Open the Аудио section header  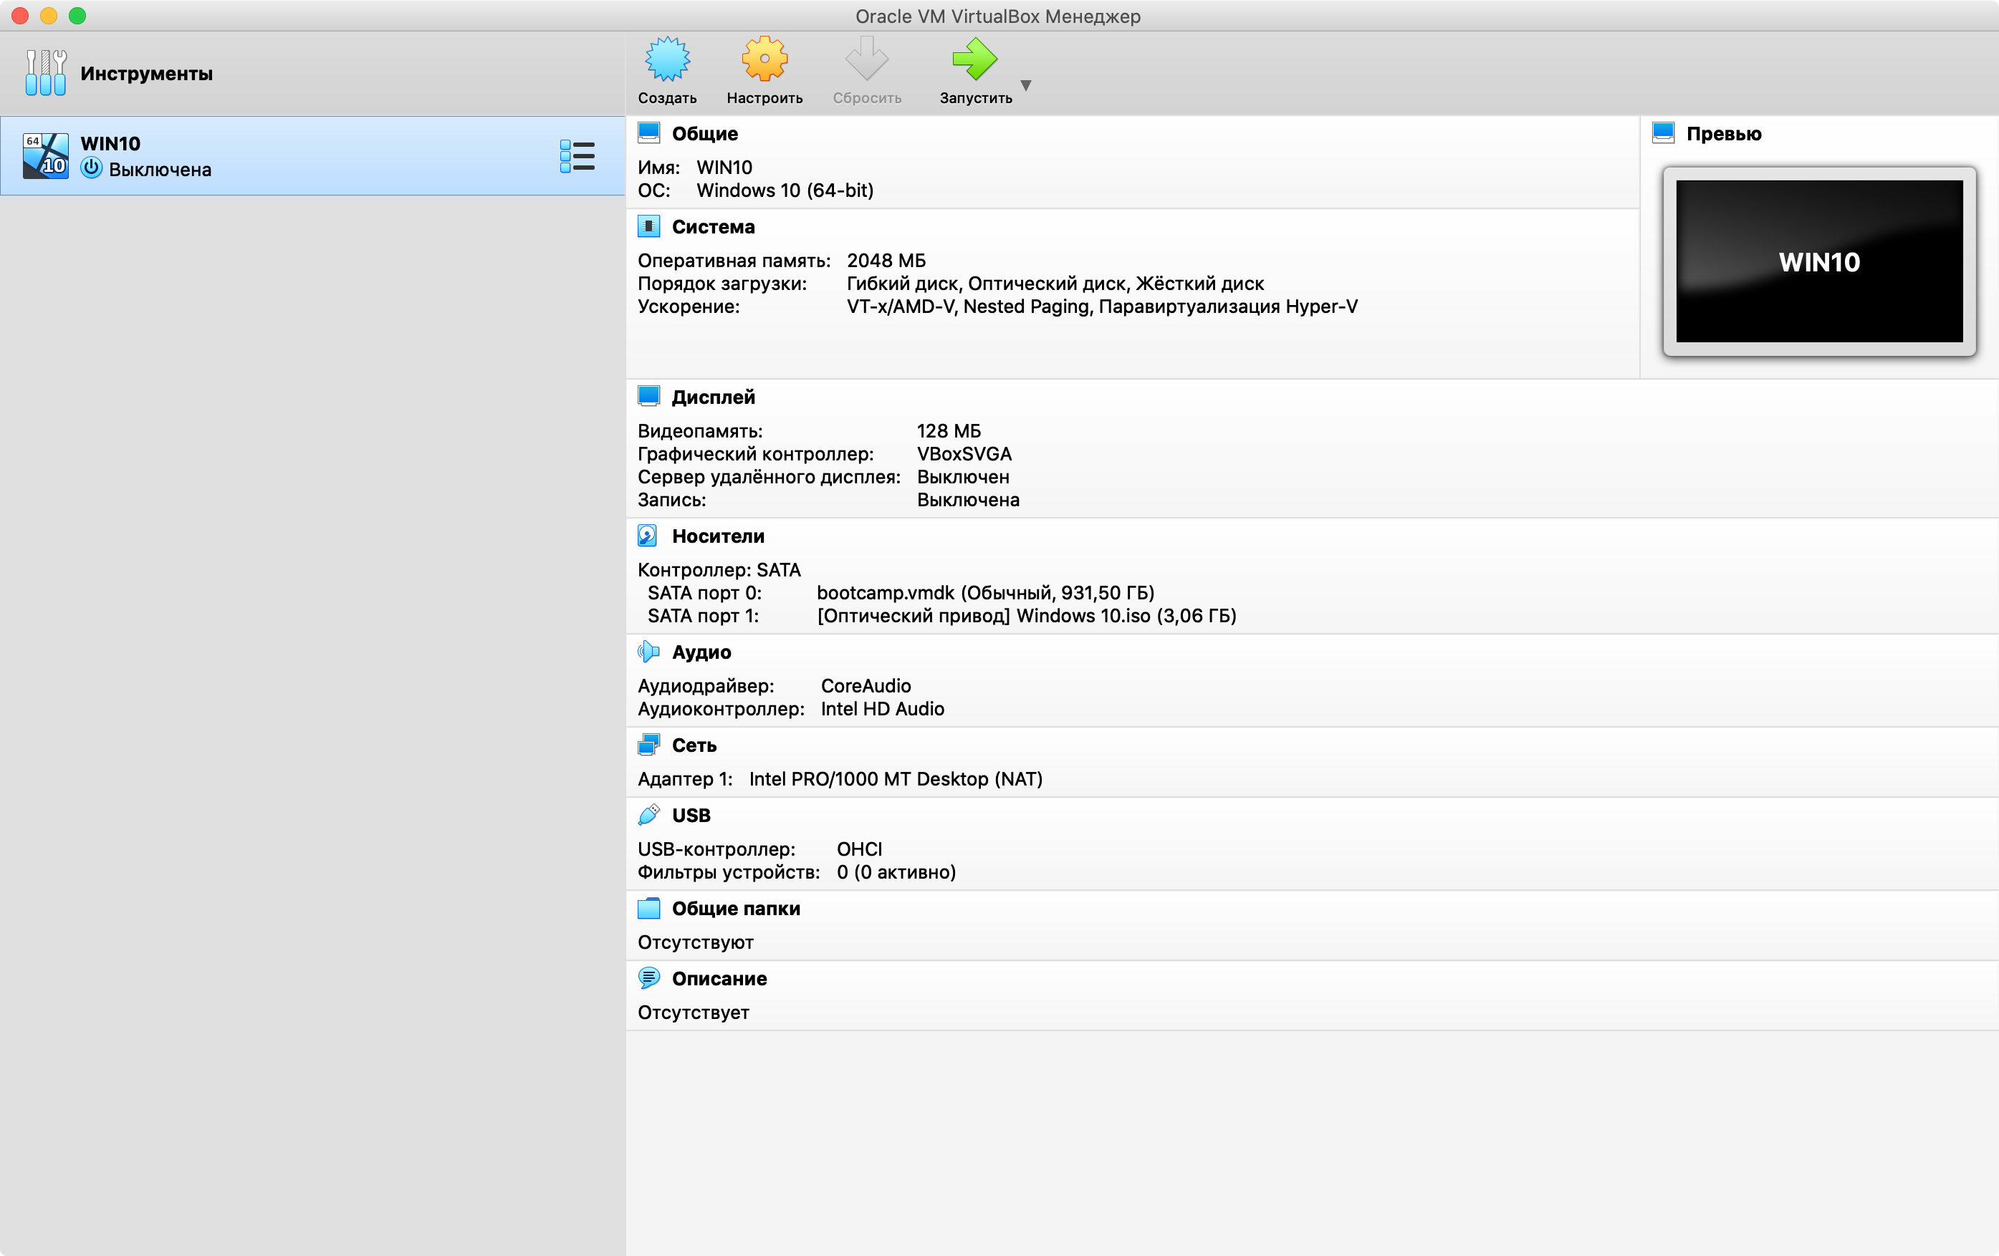pyautogui.click(x=701, y=652)
